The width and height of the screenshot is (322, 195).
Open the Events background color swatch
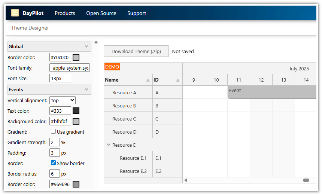coord(76,121)
